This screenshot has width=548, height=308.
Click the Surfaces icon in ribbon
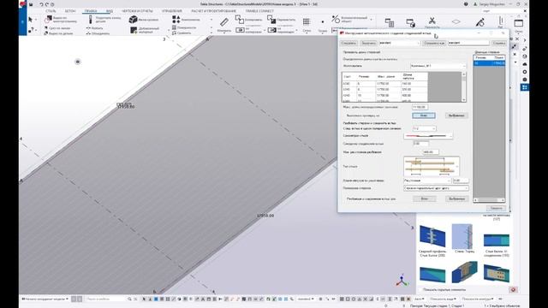(175, 27)
